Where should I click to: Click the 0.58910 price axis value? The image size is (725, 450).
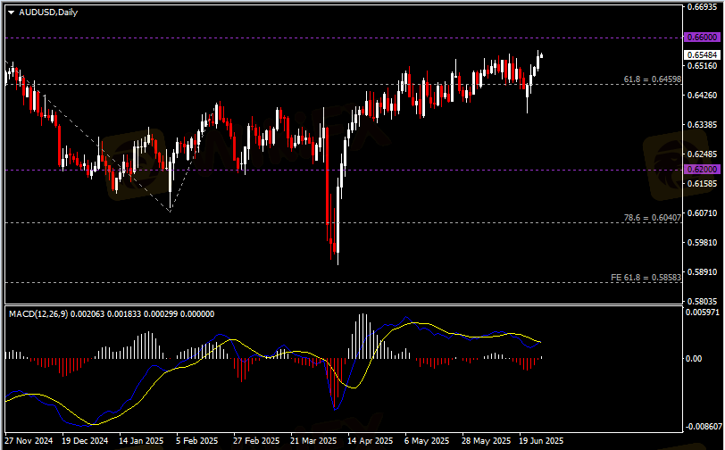pyautogui.click(x=702, y=272)
